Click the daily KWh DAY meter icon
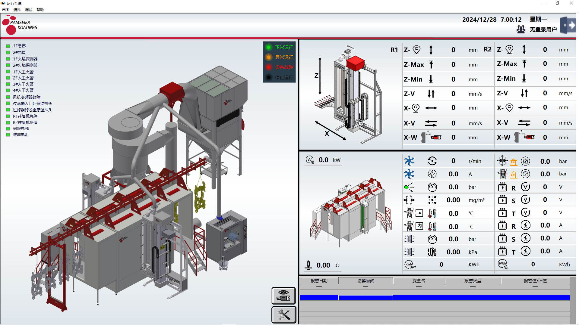 (410, 265)
